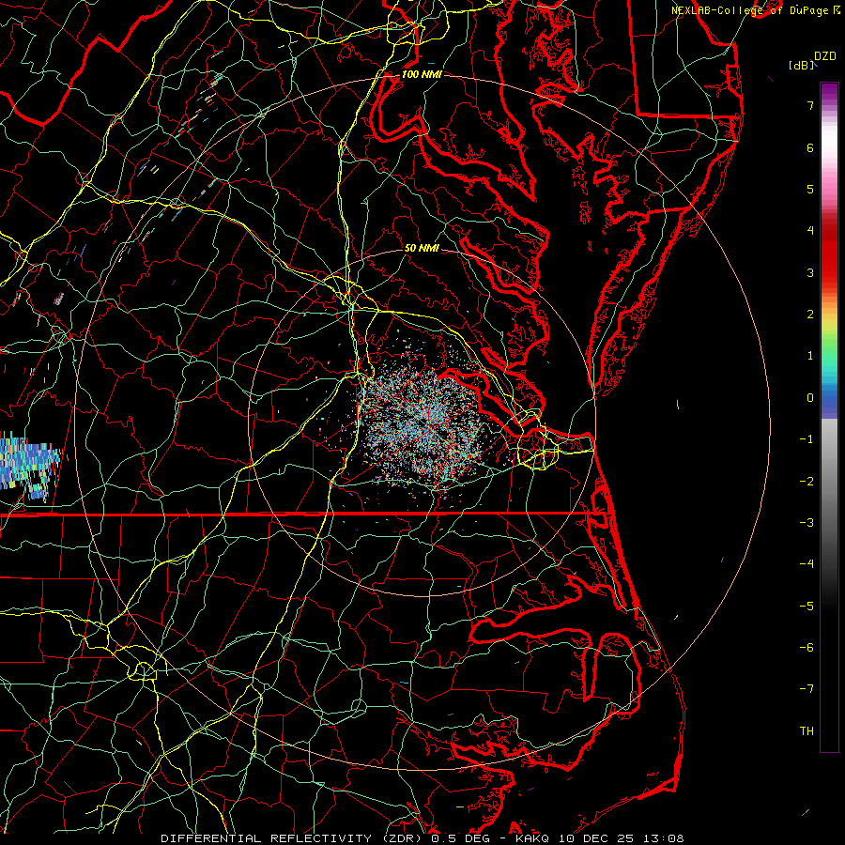Click the "5" value on the scale
The width and height of the screenshot is (845, 845).
pos(810,189)
